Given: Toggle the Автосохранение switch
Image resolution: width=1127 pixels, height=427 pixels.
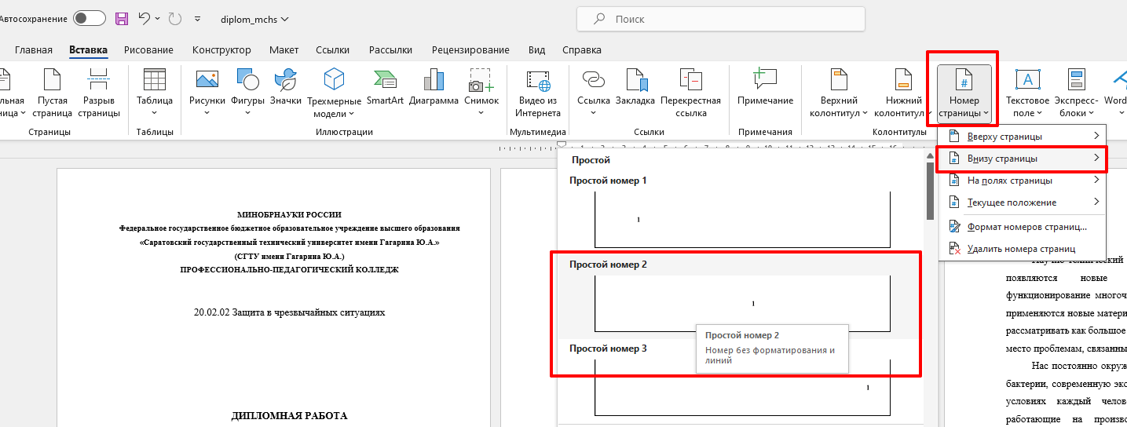Looking at the screenshot, I should pos(89,18).
